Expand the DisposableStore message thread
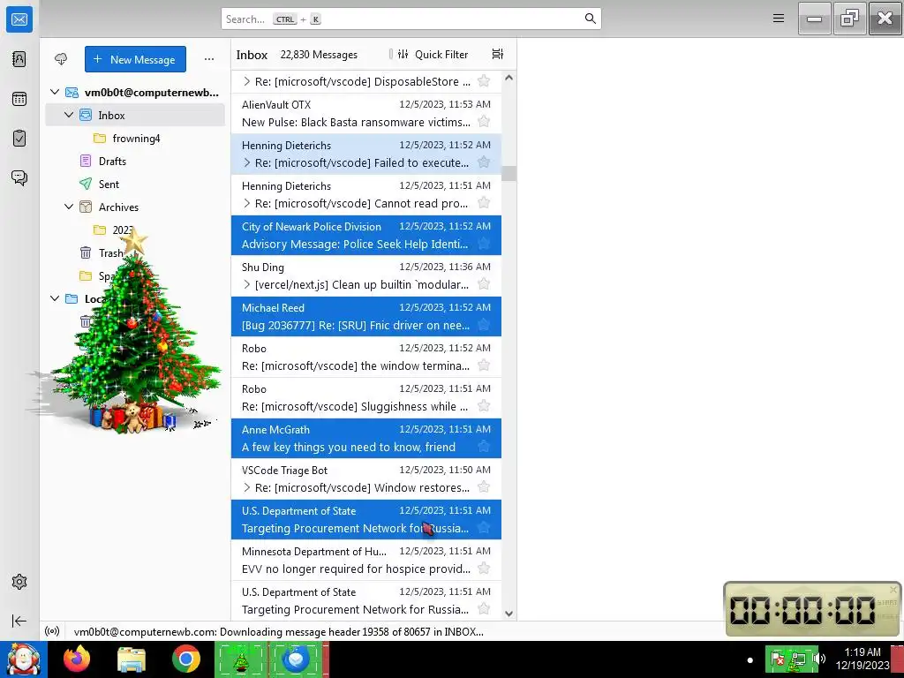Viewport: 904px width, 678px height. (x=247, y=81)
